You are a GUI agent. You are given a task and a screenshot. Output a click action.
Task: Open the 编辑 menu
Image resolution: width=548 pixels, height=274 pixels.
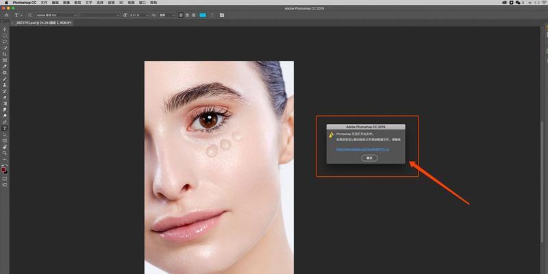tap(55, 3)
